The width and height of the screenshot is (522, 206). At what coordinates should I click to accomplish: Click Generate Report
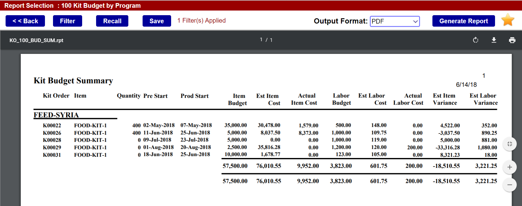(463, 21)
